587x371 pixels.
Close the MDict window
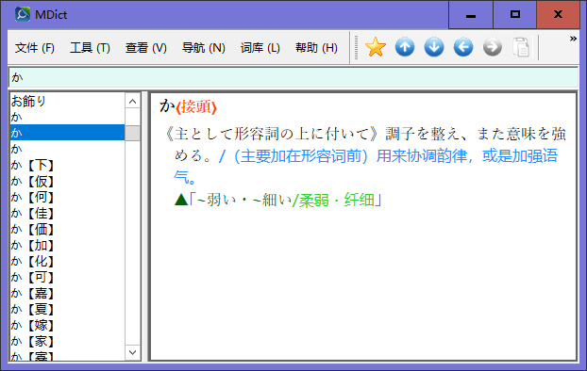[558, 15]
